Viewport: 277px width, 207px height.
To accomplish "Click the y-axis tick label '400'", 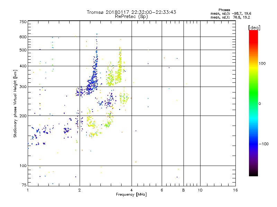I will point(23,66).
